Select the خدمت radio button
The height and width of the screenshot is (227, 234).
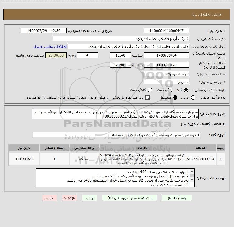pyautogui.click(x=170, y=90)
